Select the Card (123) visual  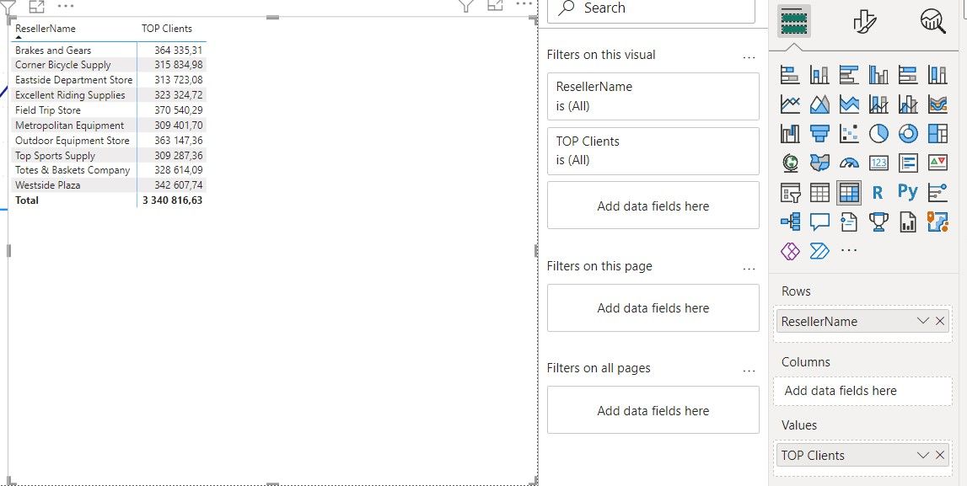878,163
